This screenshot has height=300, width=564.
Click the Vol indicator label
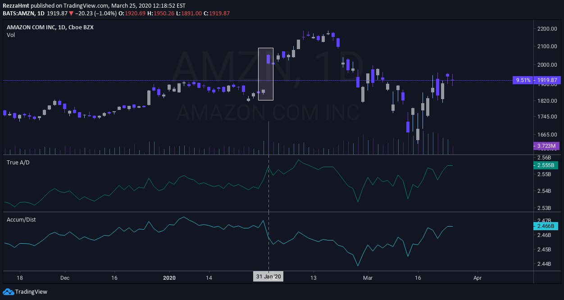(x=11, y=35)
